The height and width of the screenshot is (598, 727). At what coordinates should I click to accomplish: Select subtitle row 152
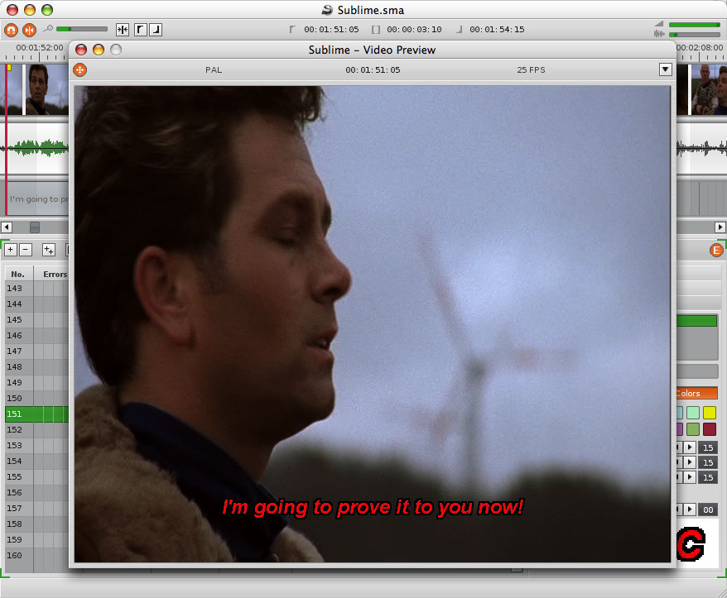37,430
